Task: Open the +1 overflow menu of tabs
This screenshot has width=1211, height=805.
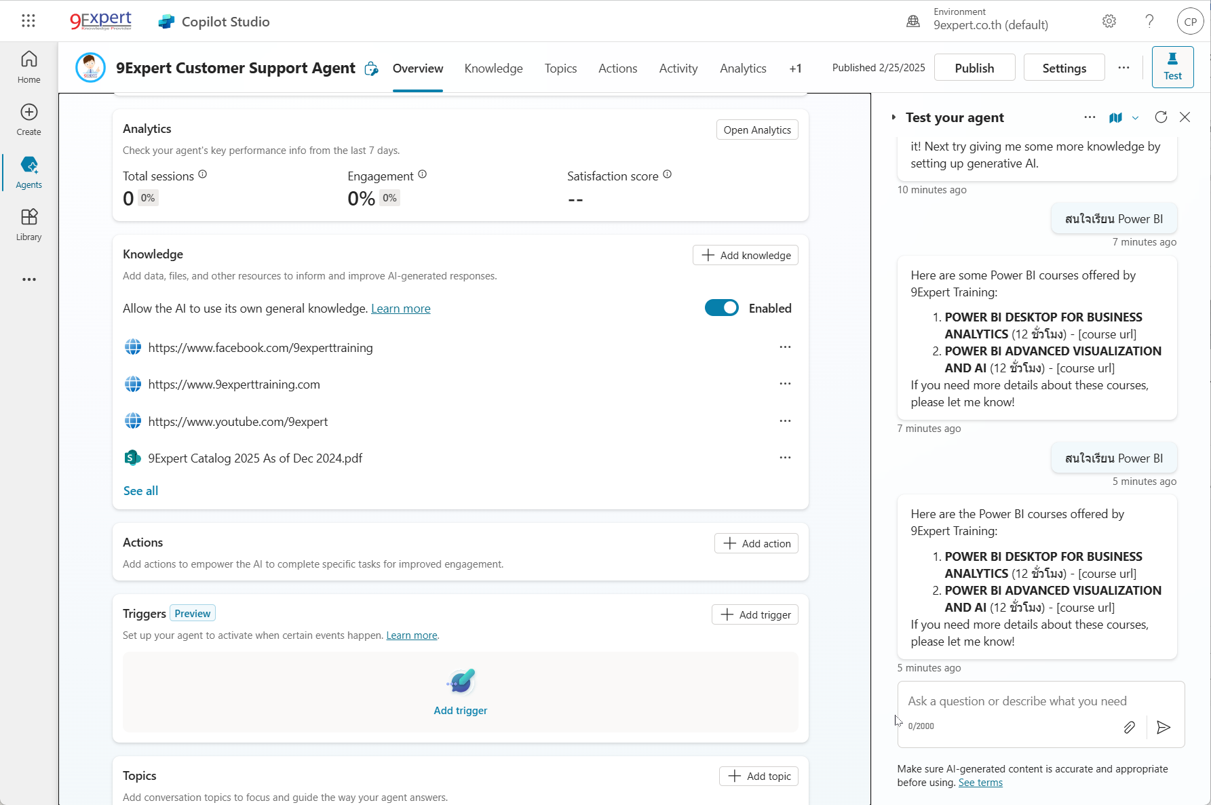Action: pyautogui.click(x=795, y=68)
